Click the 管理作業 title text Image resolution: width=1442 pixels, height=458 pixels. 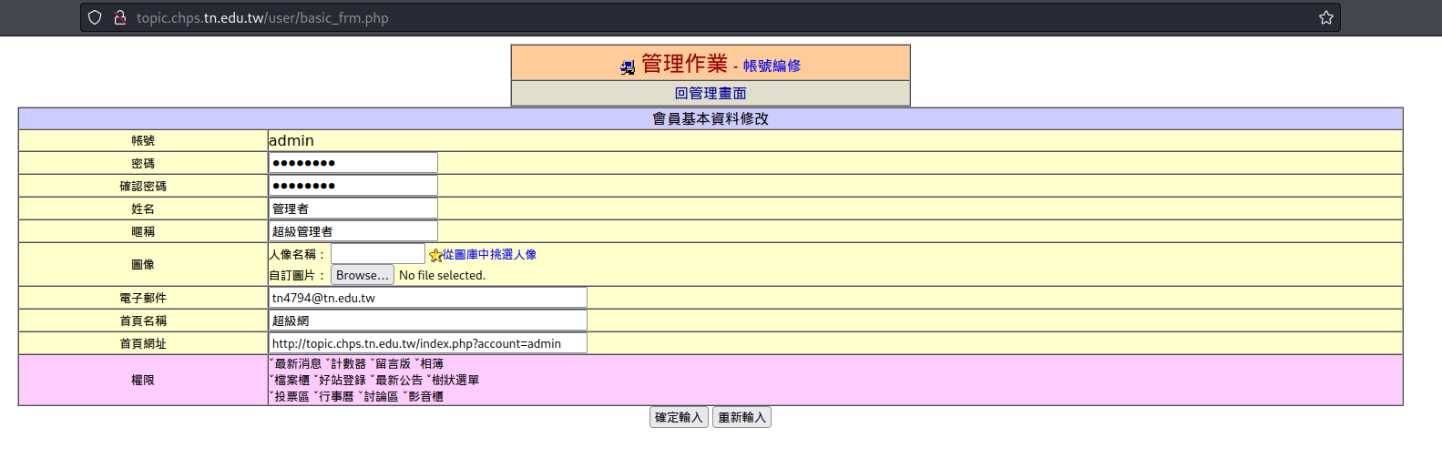click(x=684, y=63)
